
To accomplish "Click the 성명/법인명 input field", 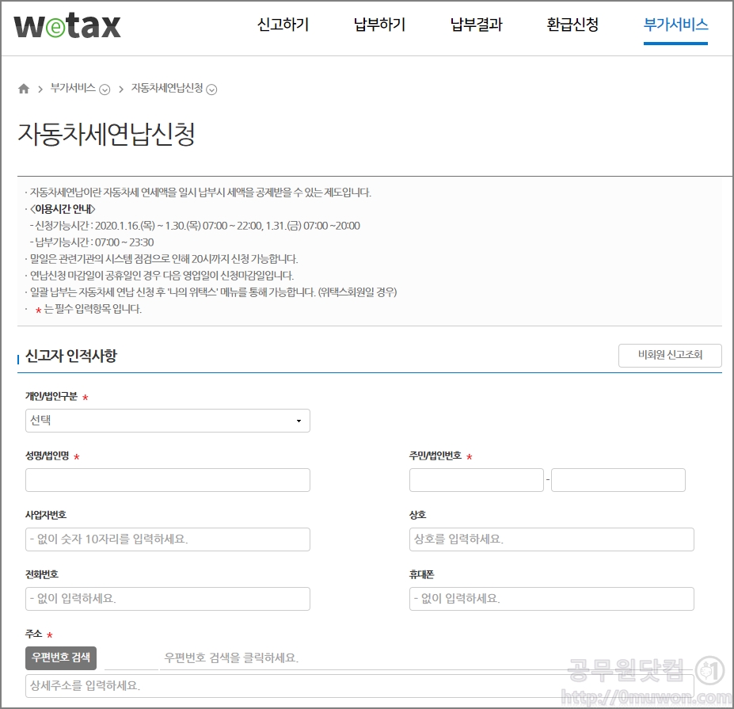I will pos(166,479).
